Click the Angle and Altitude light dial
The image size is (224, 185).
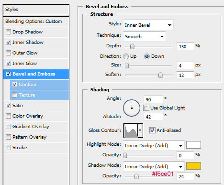pos(132,108)
